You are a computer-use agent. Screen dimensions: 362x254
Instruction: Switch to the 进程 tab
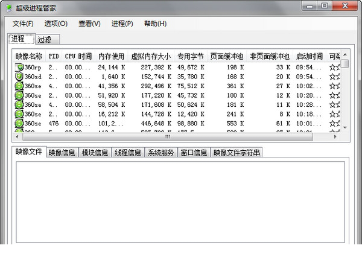pyautogui.click(x=21, y=39)
